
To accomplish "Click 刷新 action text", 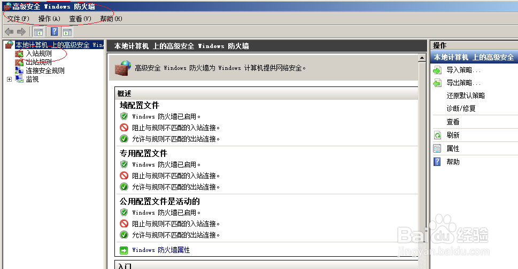I will 453,135.
